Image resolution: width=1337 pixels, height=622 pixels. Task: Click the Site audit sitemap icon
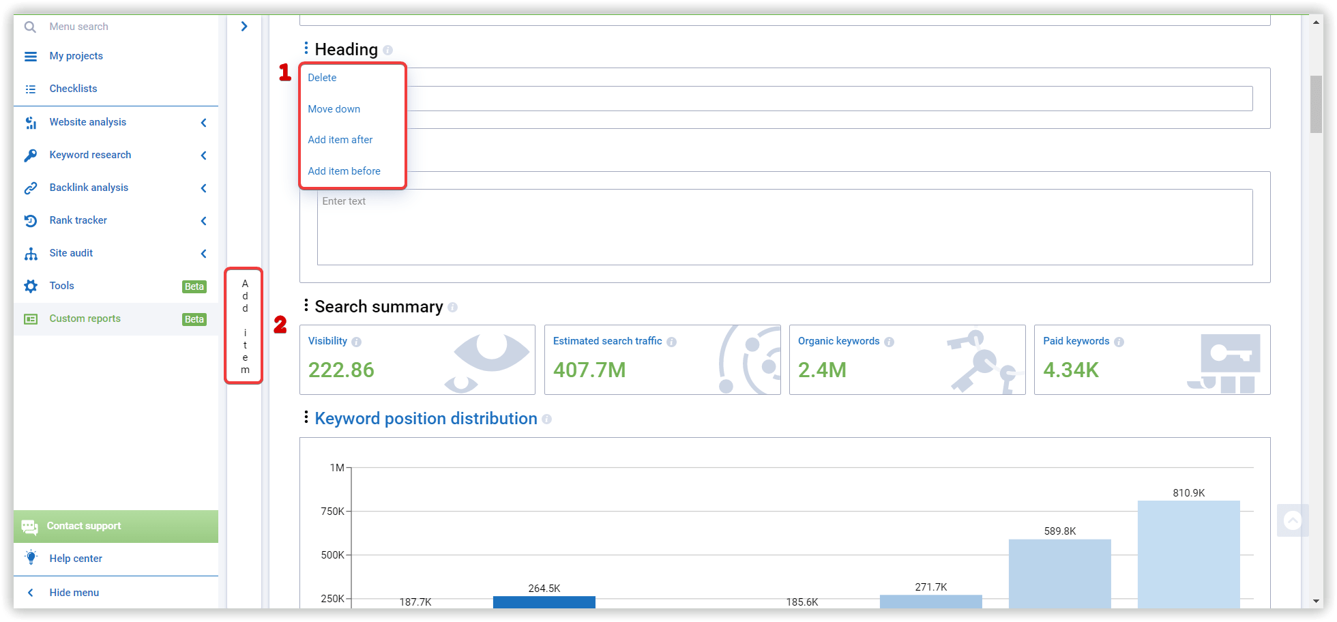pos(31,254)
